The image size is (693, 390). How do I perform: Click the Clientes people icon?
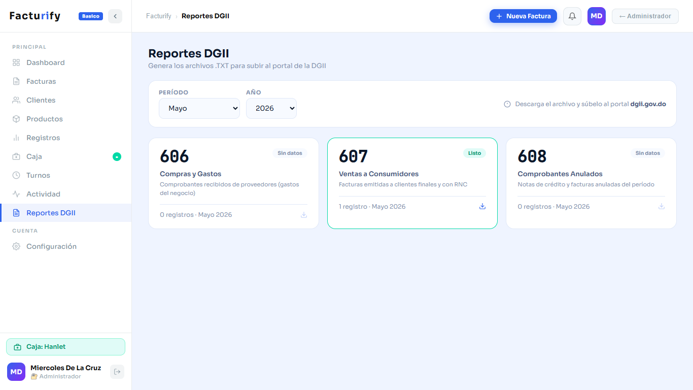[16, 100]
